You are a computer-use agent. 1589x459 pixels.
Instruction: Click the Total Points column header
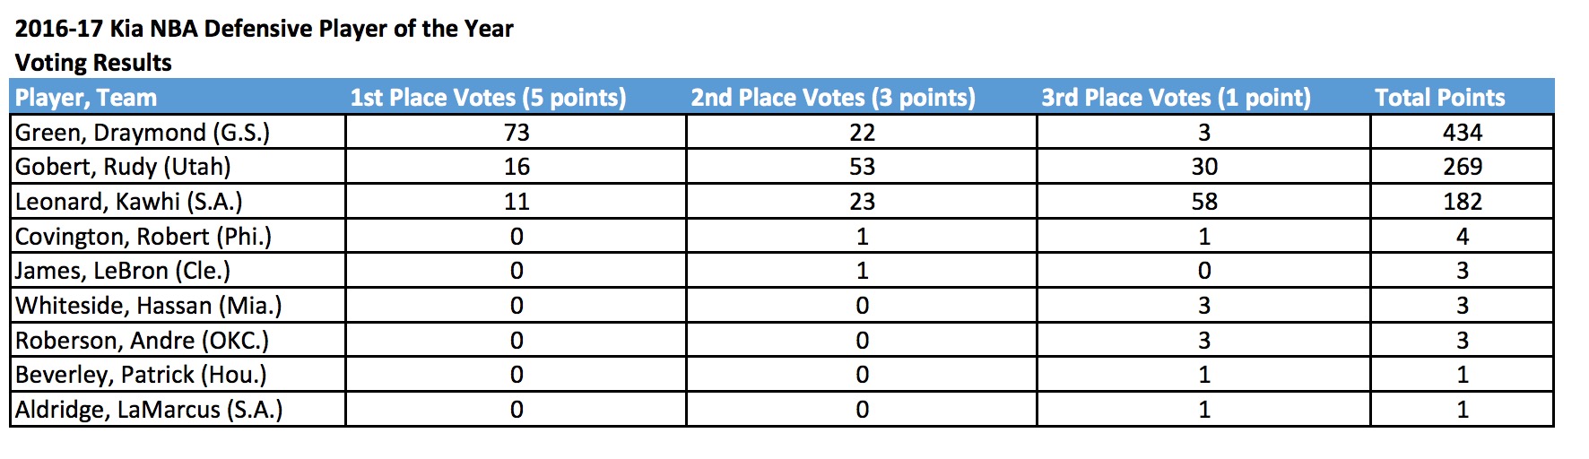point(1439,97)
